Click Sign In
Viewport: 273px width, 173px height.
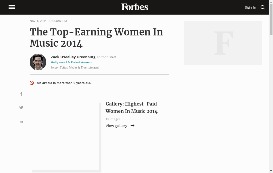point(250,7)
